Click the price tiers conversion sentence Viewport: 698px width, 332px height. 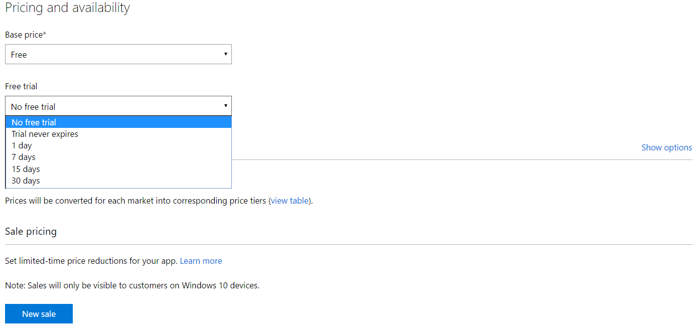135,201
